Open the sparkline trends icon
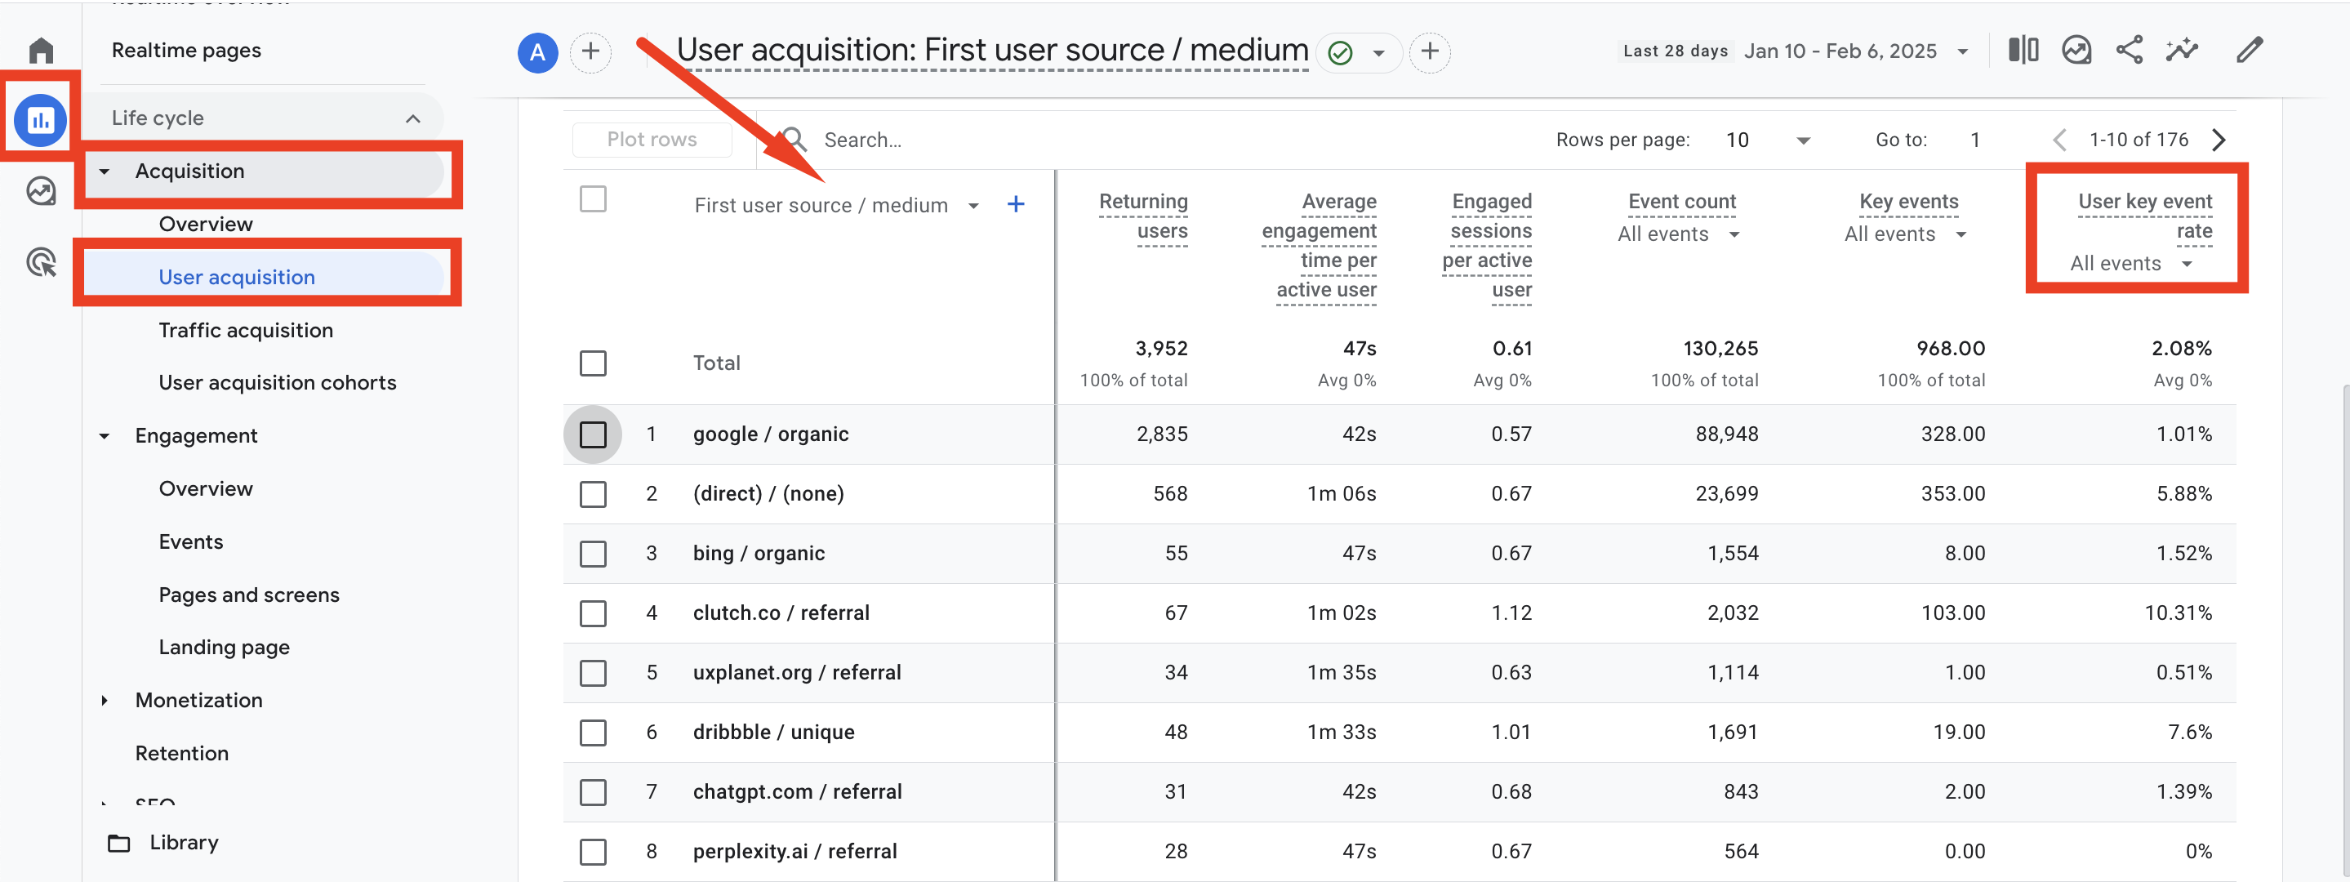Image resolution: width=2350 pixels, height=882 pixels. click(2182, 50)
